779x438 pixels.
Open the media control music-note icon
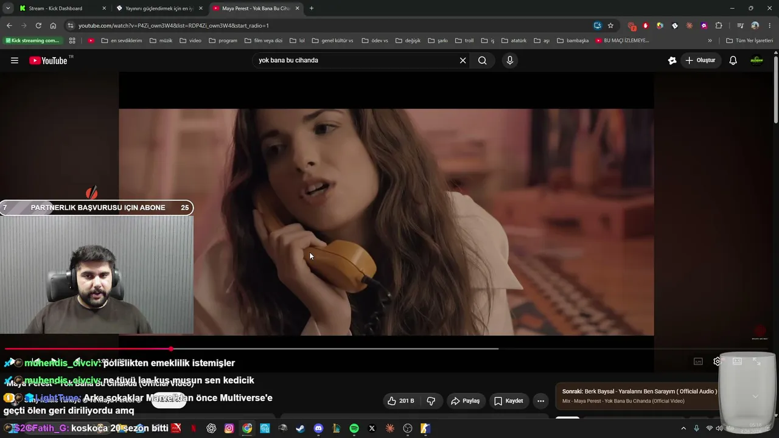click(740, 26)
